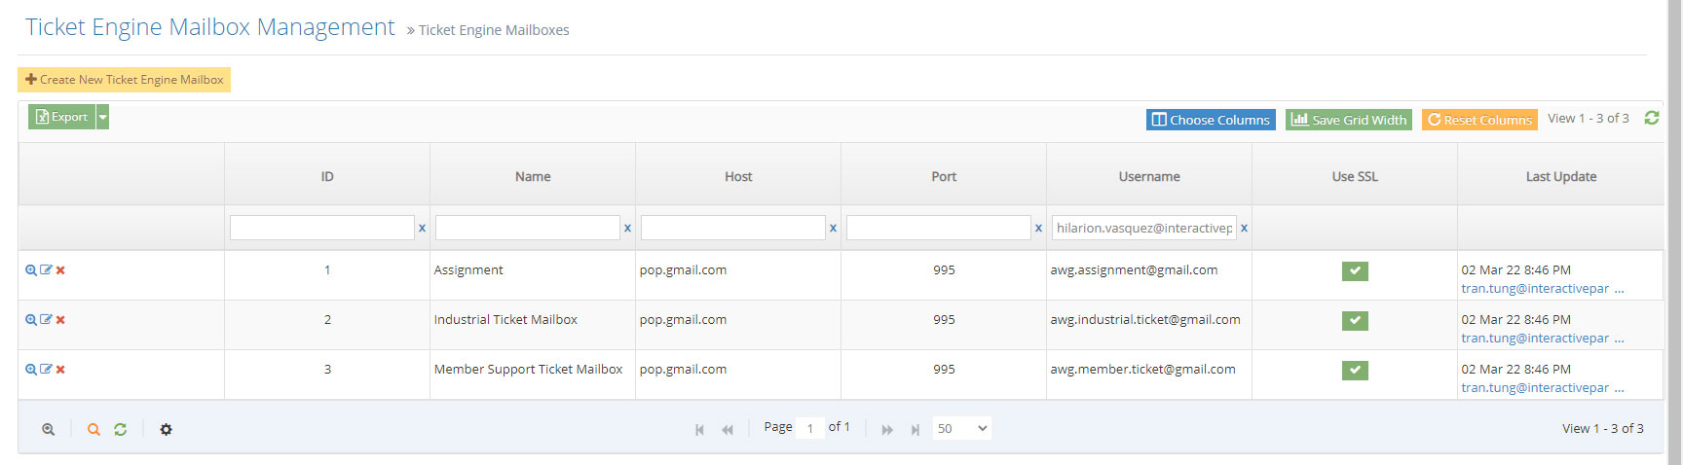Toggle Use SSL check for Member Support Mailbox

1355,371
